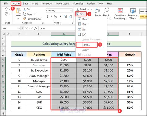Switch to the Help tab

(109, 4)
